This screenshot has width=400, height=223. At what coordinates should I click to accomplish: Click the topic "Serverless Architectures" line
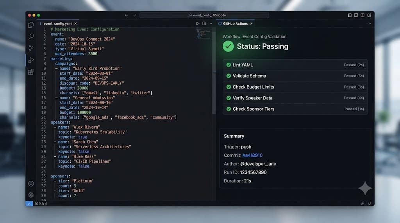tap(95, 147)
